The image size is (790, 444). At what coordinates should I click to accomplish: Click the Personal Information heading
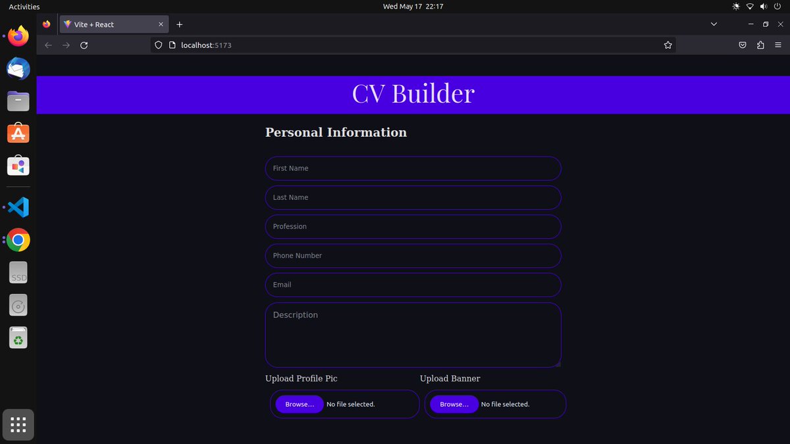[x=336, y=132]
